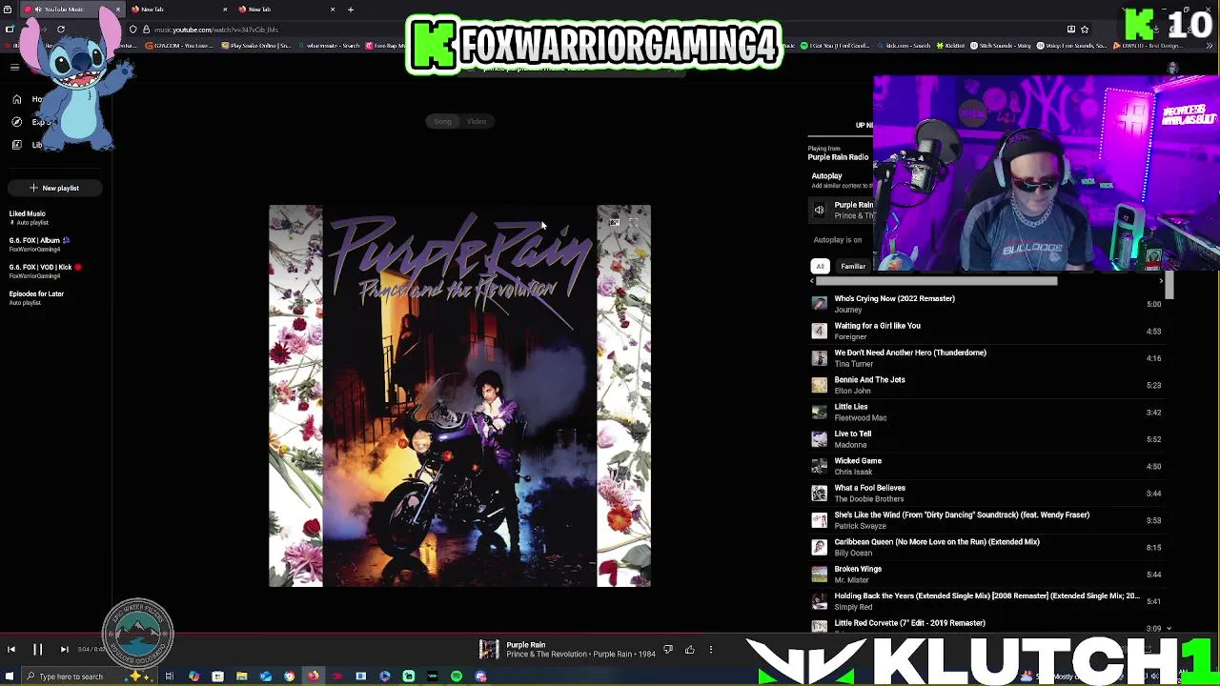Screen dimensions: 1220x686
Task: Open the player bar three-dot menu
Action: 711,650
